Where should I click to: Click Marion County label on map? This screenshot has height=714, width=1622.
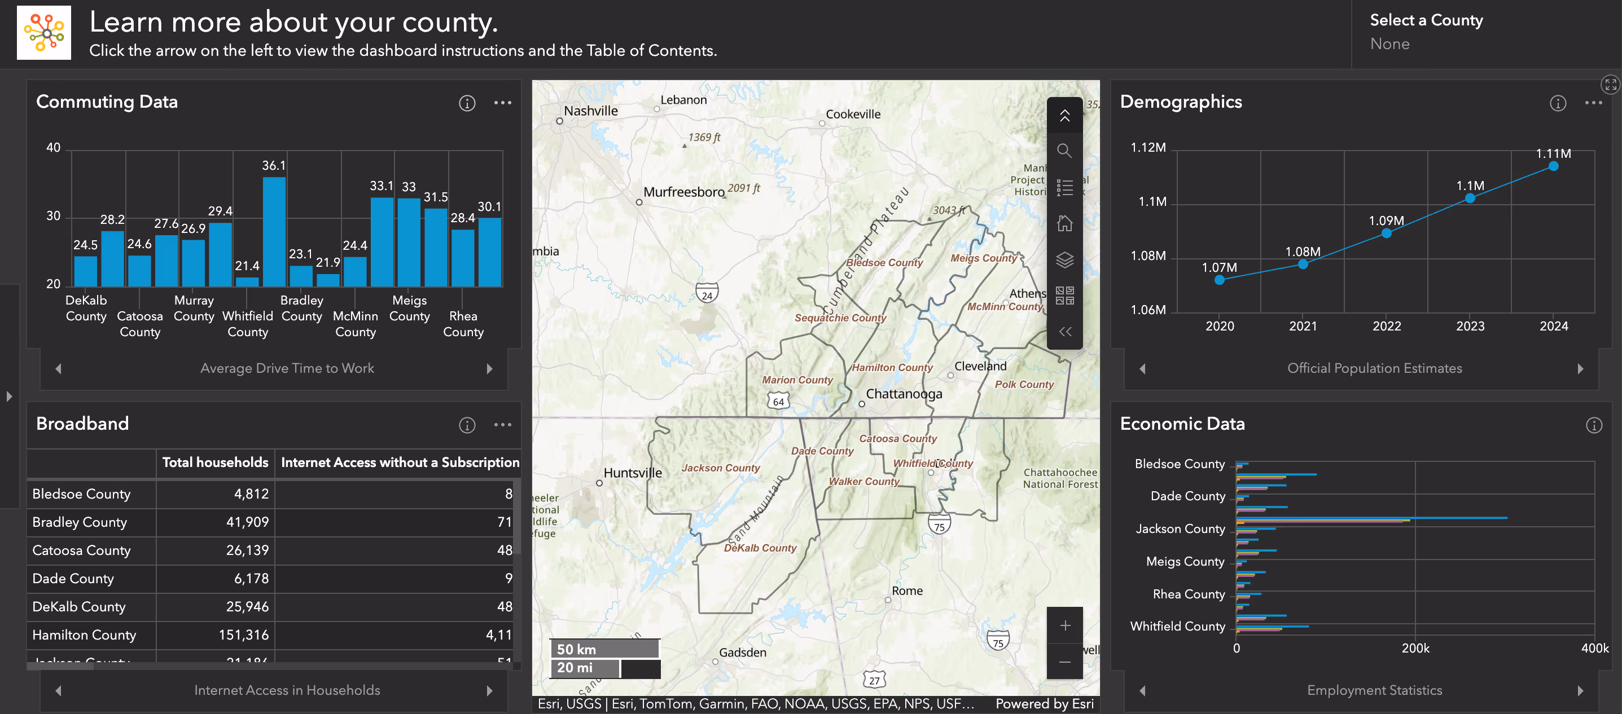(797, 380)
